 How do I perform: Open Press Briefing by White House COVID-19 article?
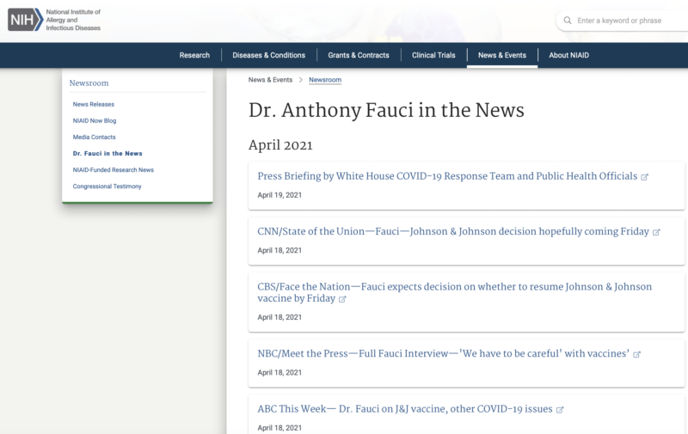tap(447, 176)
